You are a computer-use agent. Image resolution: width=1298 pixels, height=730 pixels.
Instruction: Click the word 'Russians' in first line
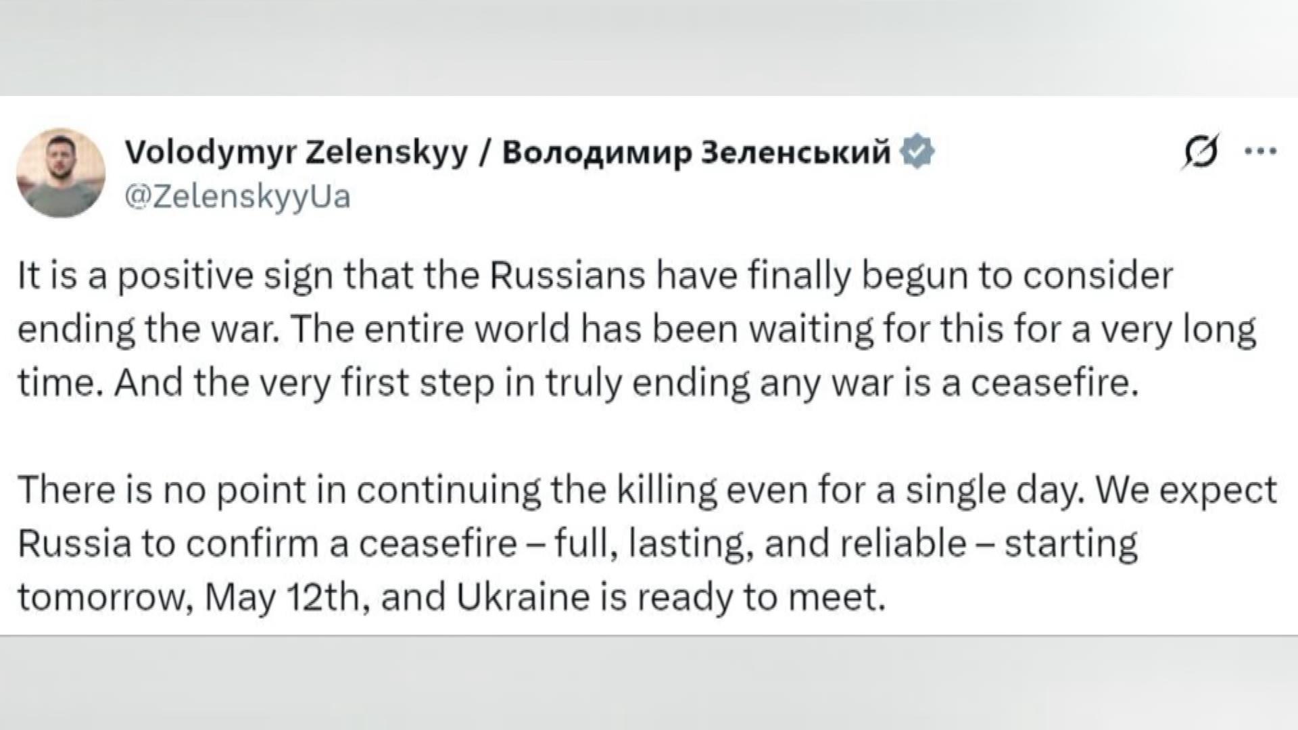click(x=568, y=276)
